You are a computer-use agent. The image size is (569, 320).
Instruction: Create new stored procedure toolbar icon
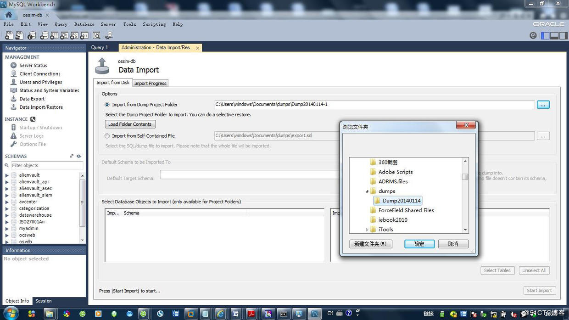tap(74, 35)
